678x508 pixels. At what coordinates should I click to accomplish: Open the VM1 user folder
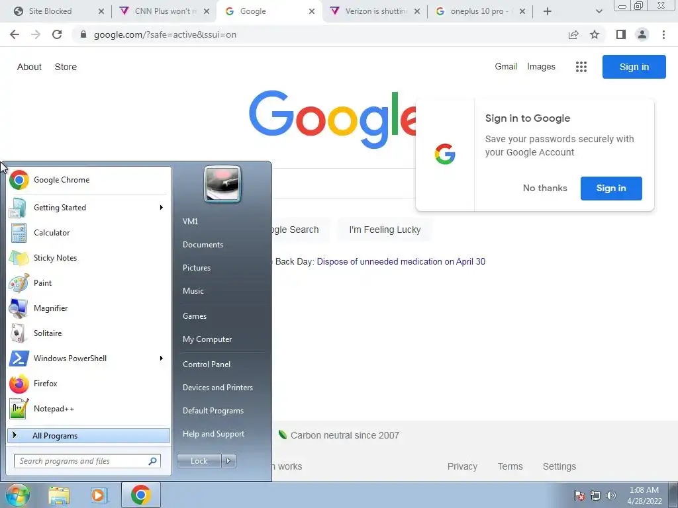pos(190,222)
